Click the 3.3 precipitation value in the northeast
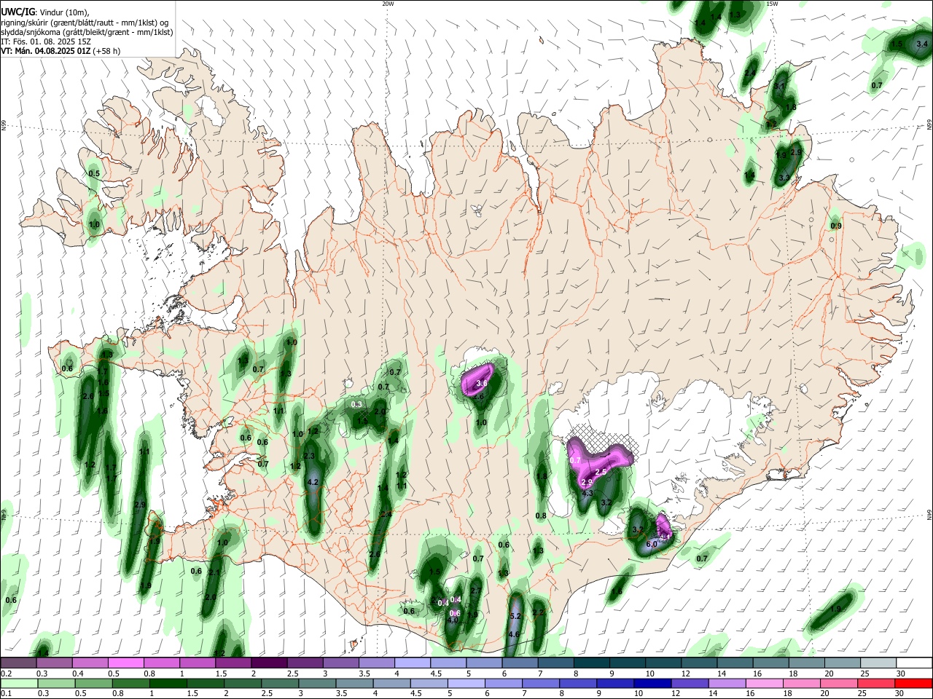 click(x=784, y=178)
